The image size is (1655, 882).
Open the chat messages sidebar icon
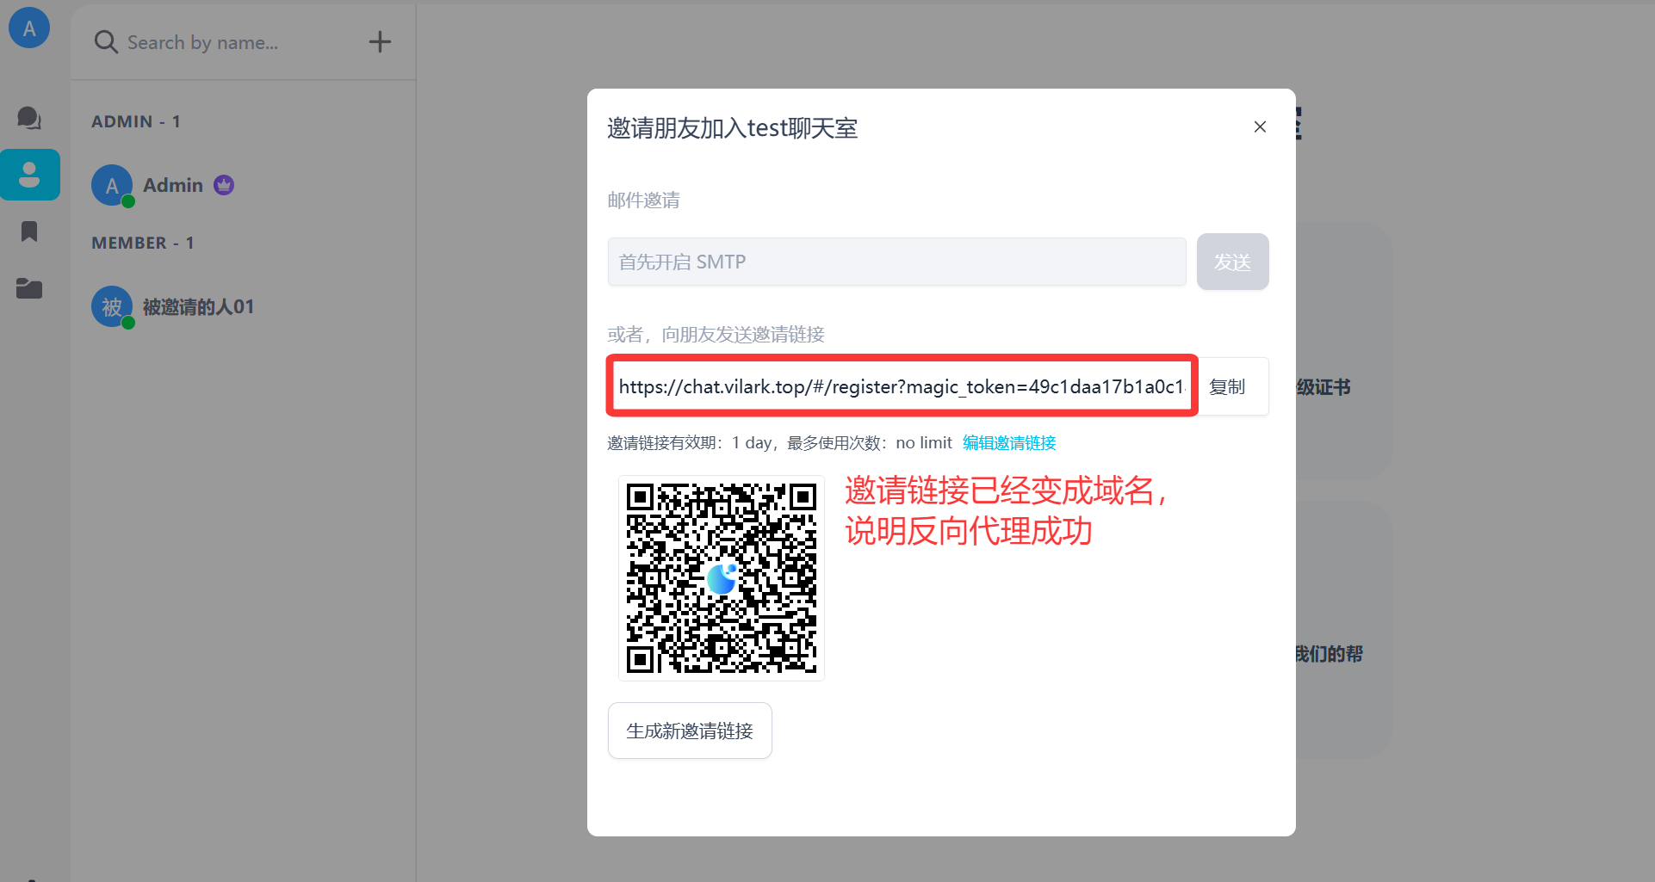[29, 118]
